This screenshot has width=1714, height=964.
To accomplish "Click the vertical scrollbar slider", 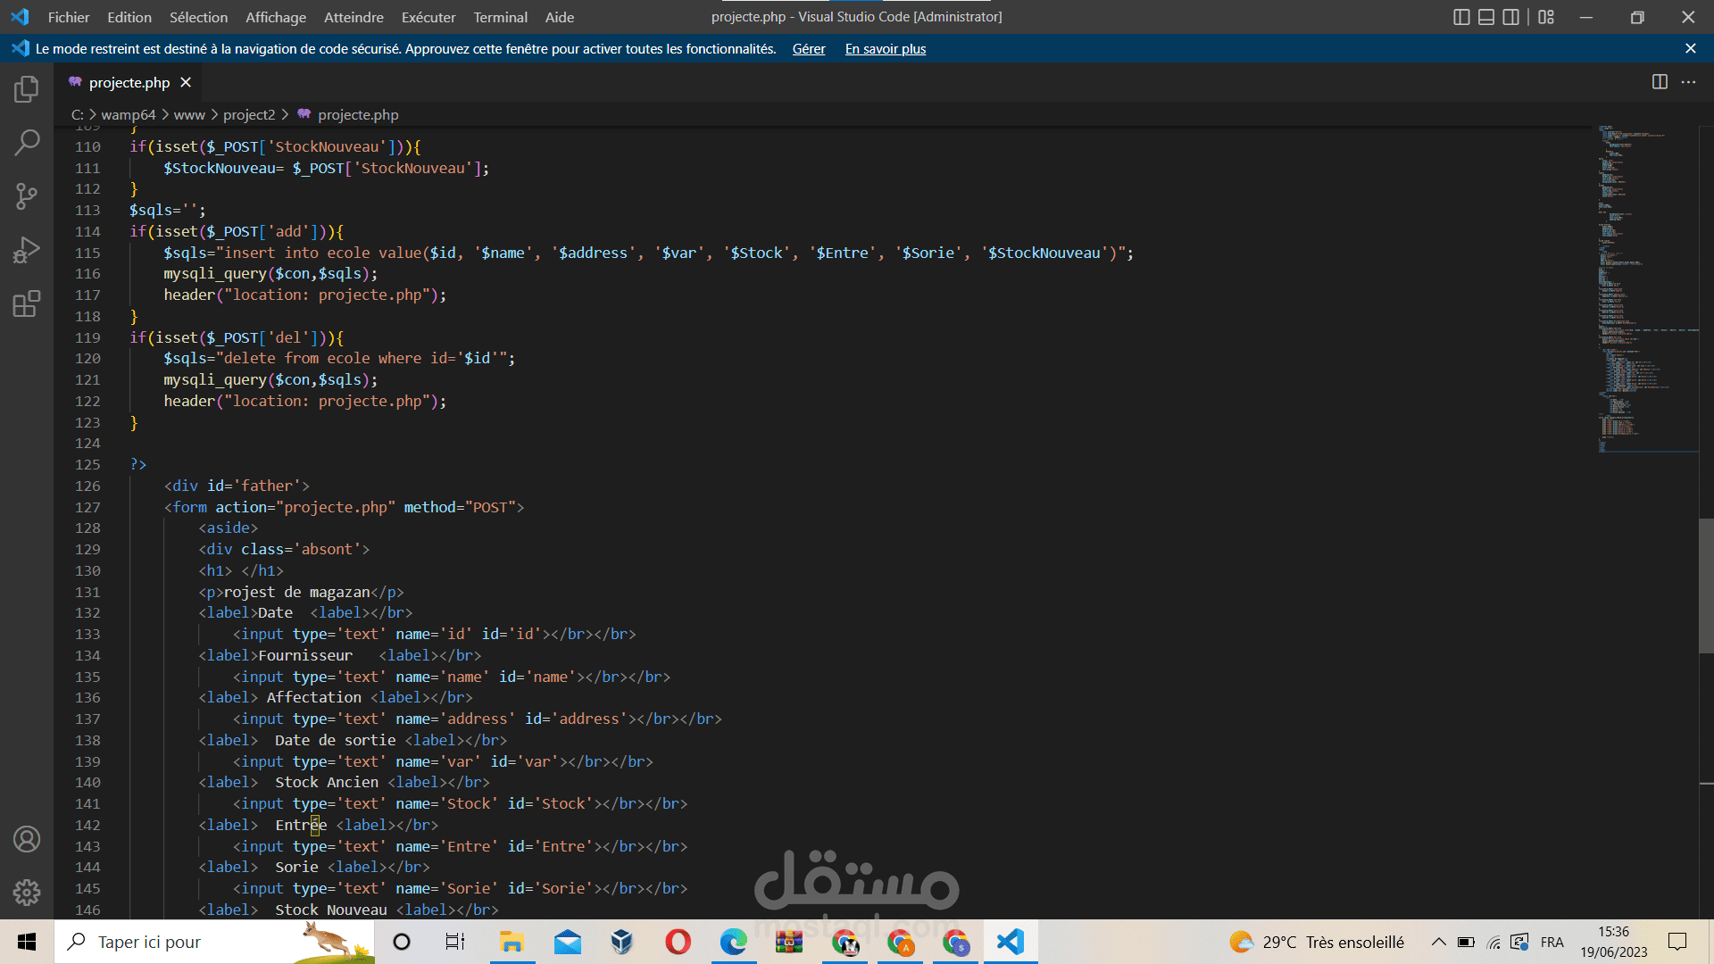I will coord(1706,585).
